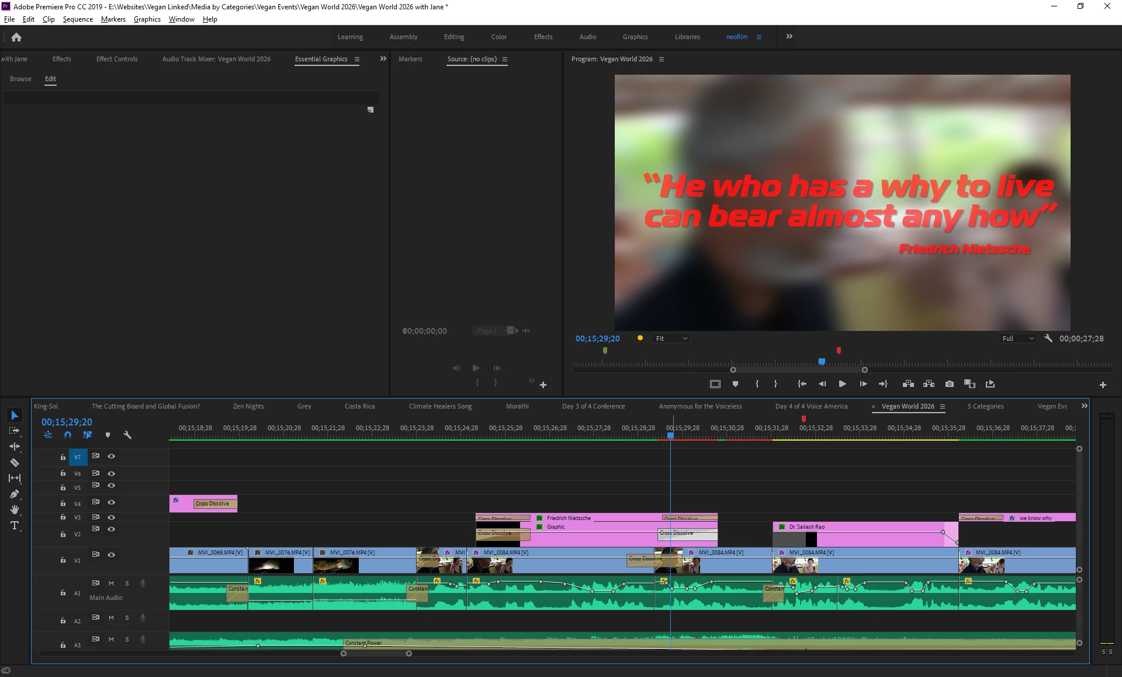The width and height of the screenshot is (1122, 677).
Task: Switch to the Effect Controls tab
Action: click(117, 59)
